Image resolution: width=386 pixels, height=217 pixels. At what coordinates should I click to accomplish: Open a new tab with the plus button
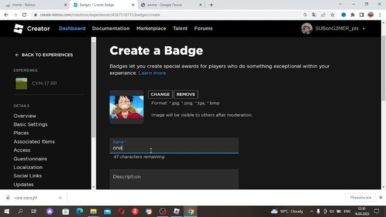tap(211, 5)
